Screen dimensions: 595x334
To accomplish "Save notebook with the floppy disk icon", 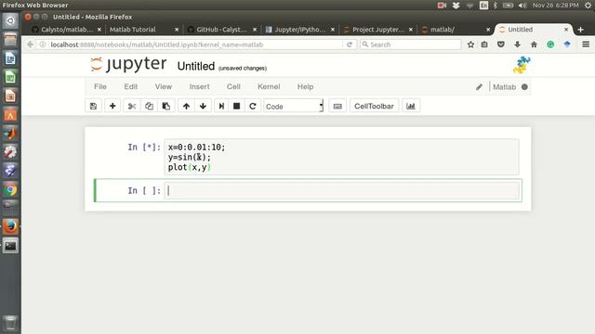I will coord(93,106).
